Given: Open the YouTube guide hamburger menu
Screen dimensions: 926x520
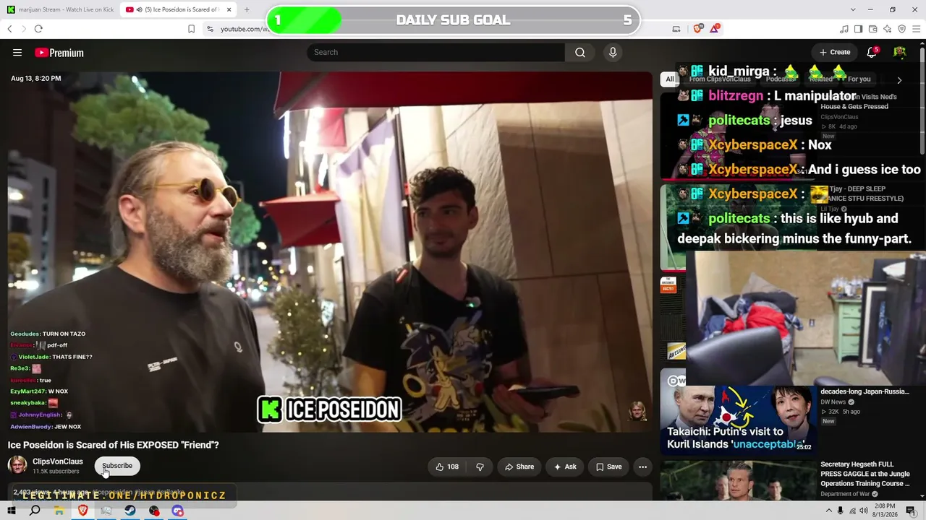Looking at the screenshot, I should click(17, 53).
